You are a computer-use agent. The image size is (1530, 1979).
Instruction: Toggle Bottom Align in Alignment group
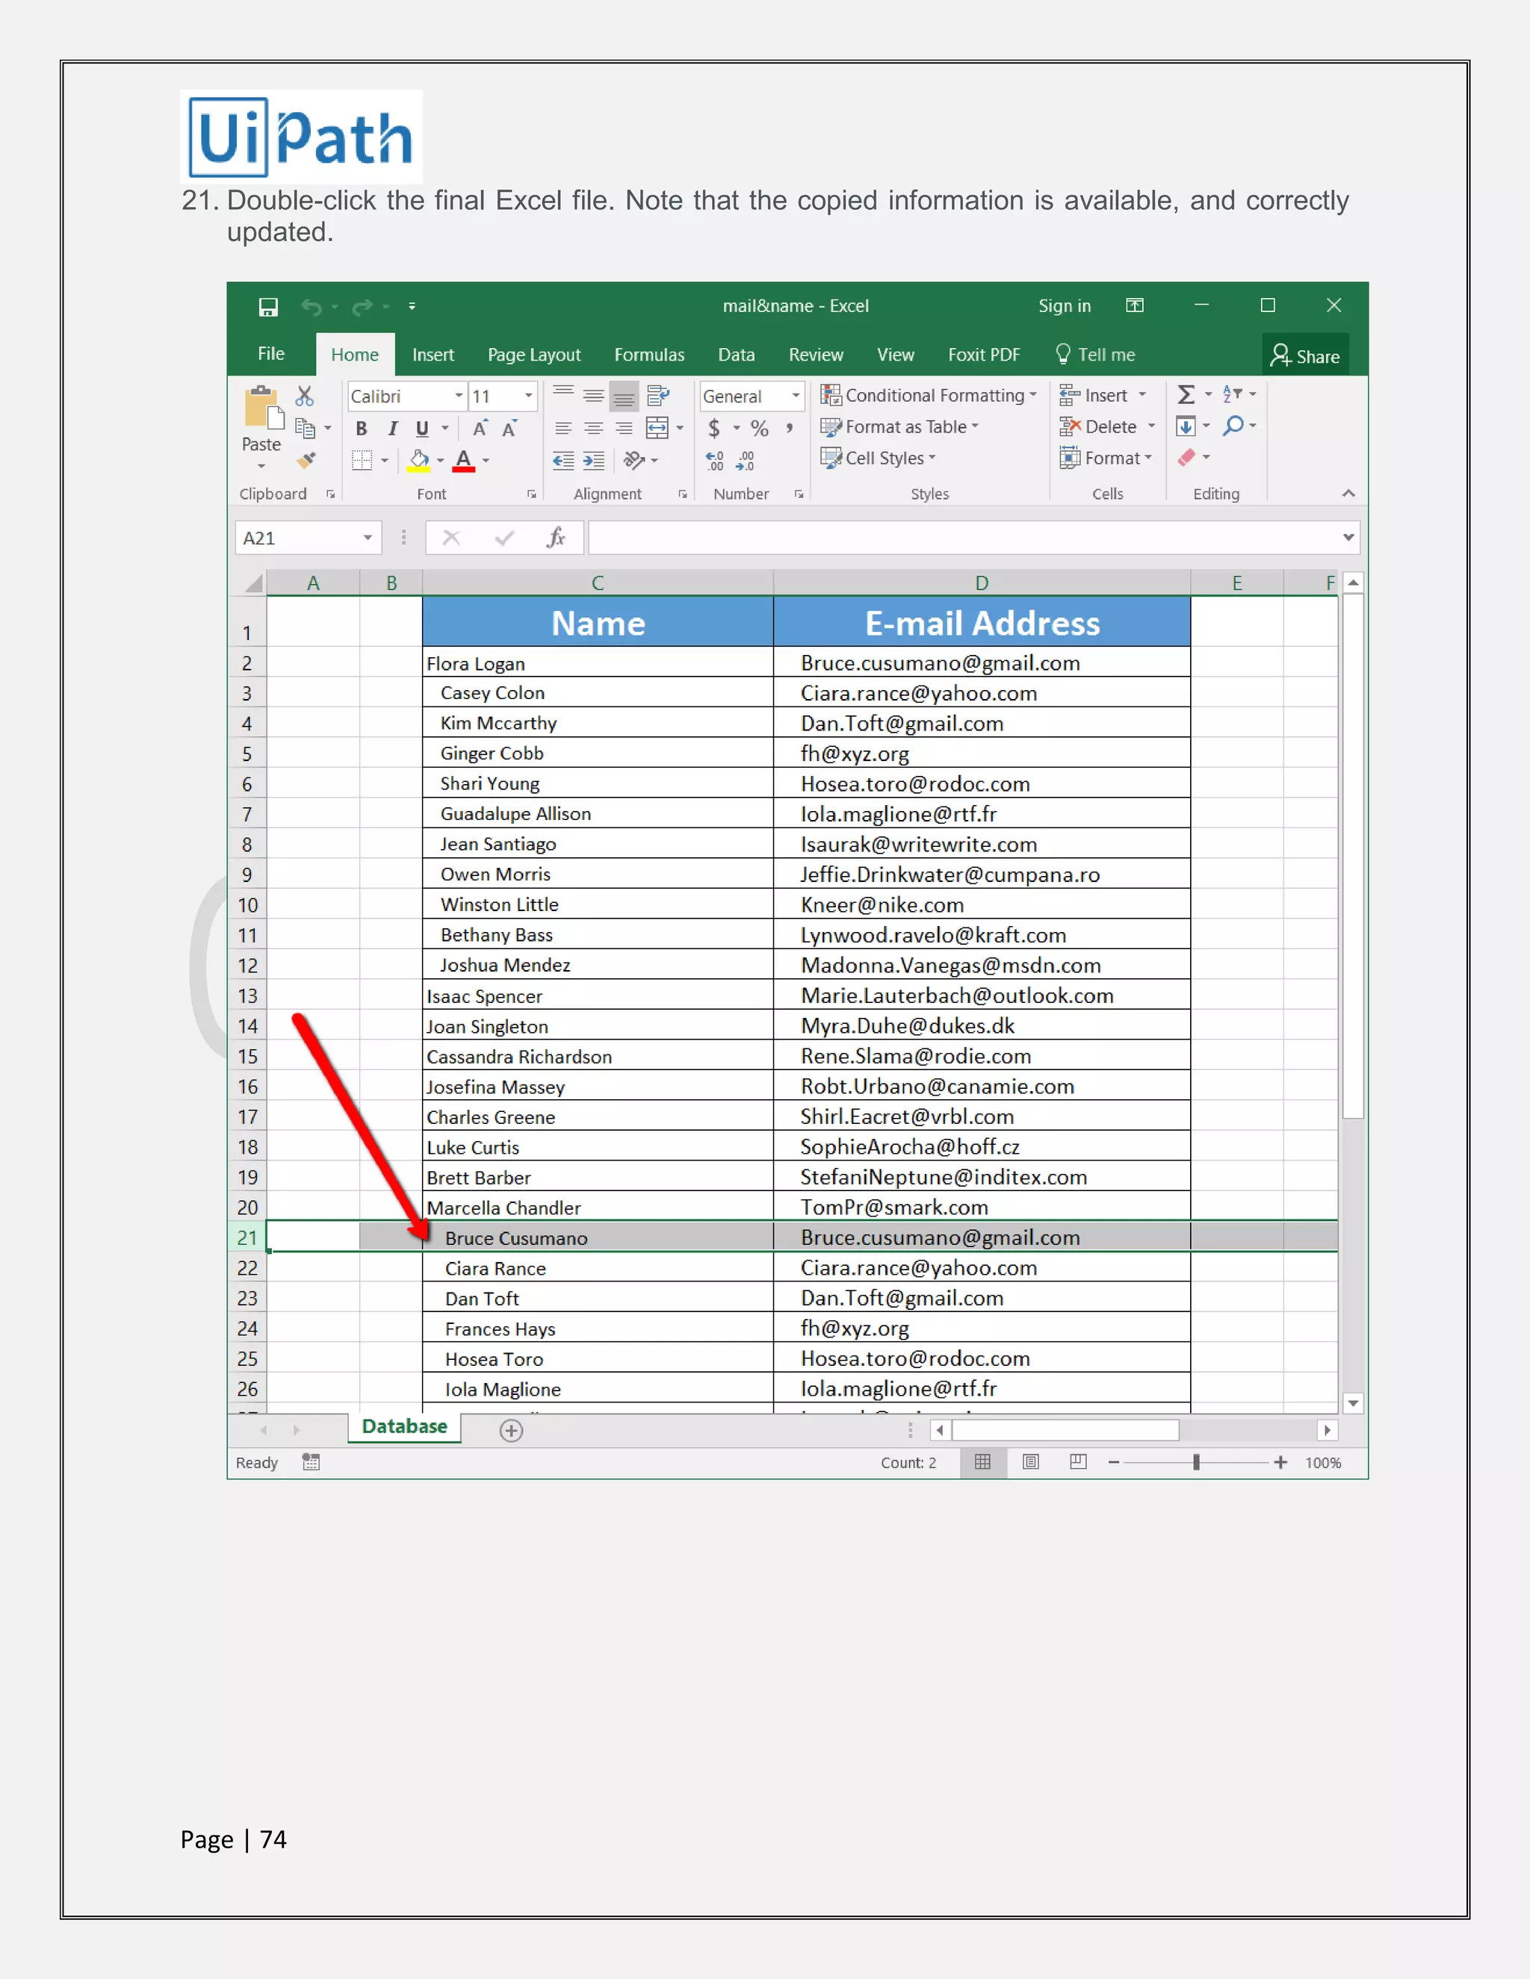click(x=624, y=396)
